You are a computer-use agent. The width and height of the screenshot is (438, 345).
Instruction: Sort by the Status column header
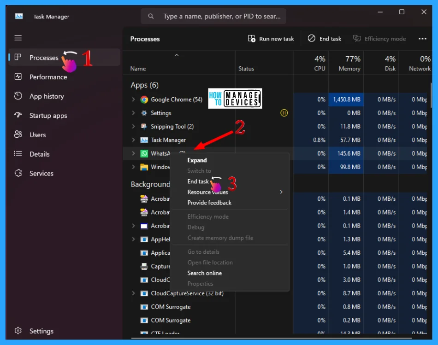point(264,63)
